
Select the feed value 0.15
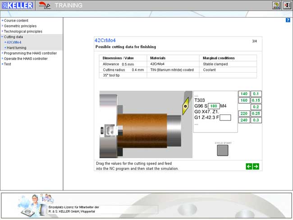point(256,101)
